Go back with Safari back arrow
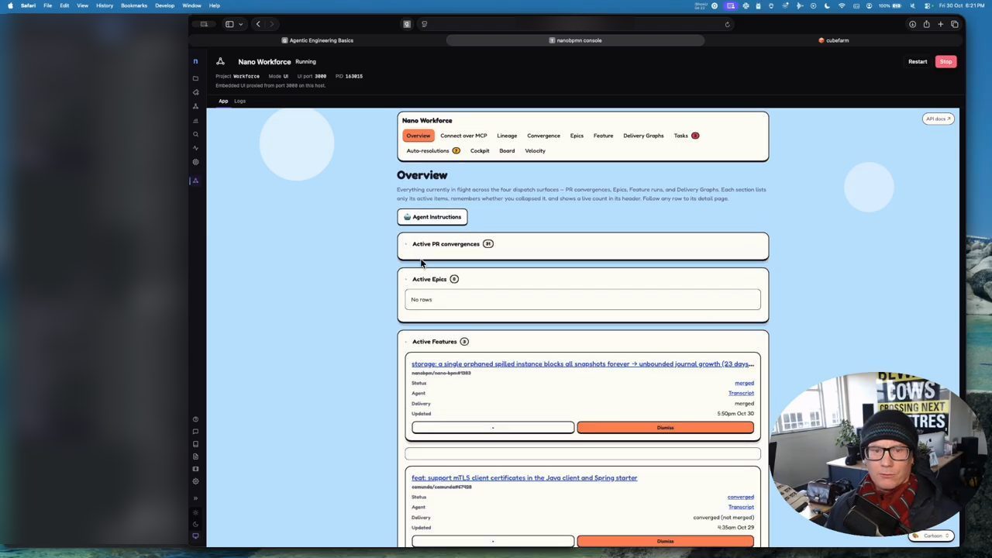992x558 pixels. 258,25
